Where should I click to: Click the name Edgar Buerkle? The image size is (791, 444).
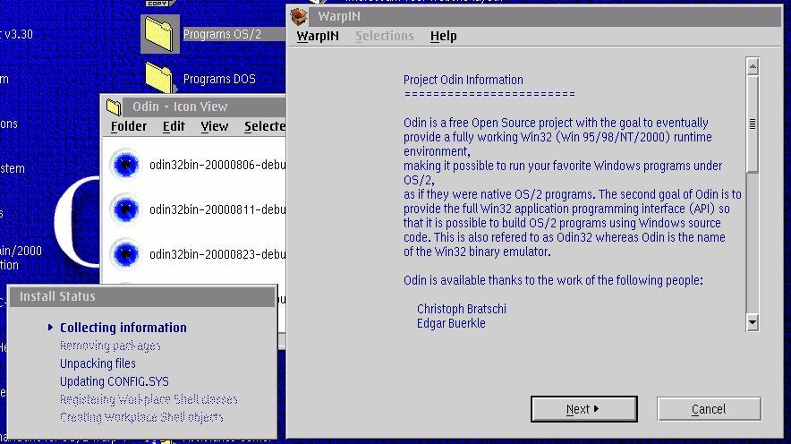pos(451,323)
